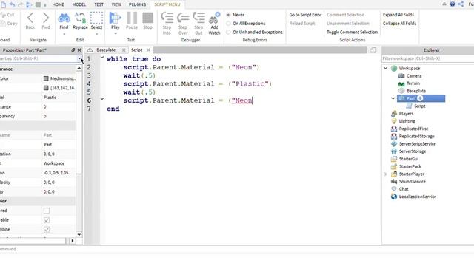Click the Step Over debugger icon
Viewport: 474px width, 266px height.
pyautogui.click(x=183, y=18)
